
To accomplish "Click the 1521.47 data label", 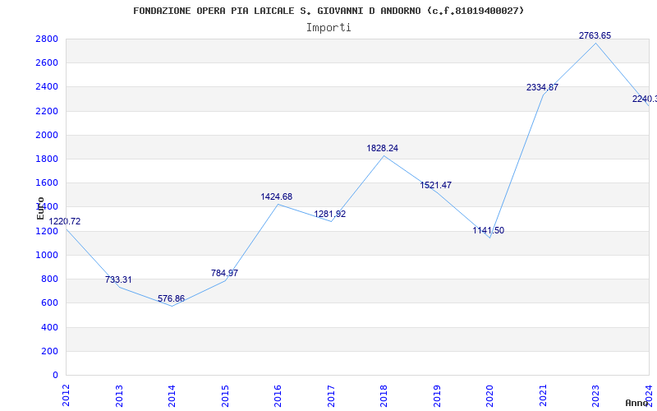I will (x=436, y=185).
